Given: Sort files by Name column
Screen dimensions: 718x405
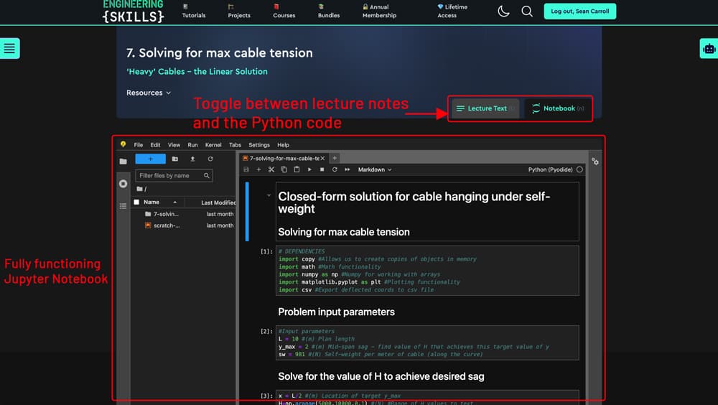Looking at the screenshot, I should 159,202.
